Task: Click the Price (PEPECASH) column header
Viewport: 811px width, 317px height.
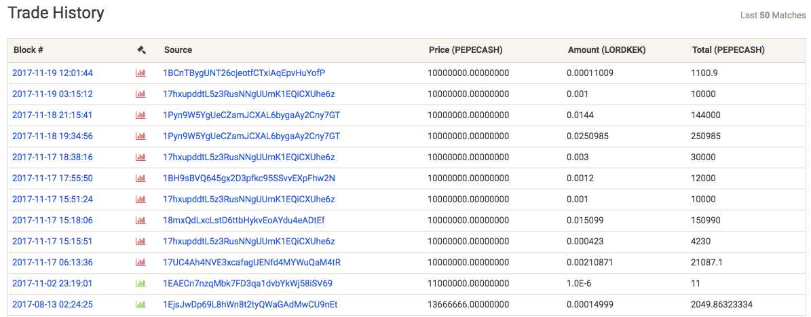Action: point(466,50)
